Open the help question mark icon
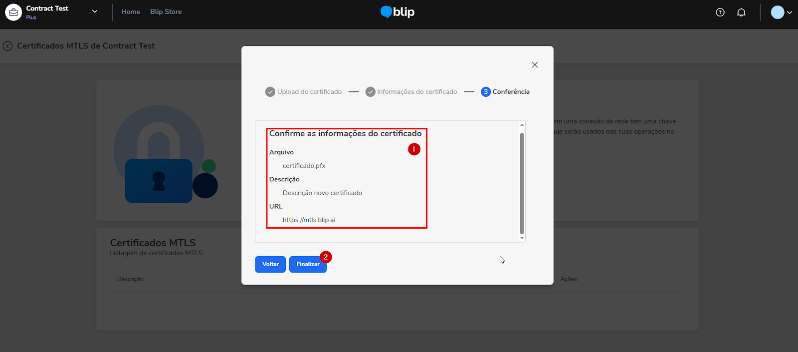This screenshot has width=798, height=352. (720, 12)
